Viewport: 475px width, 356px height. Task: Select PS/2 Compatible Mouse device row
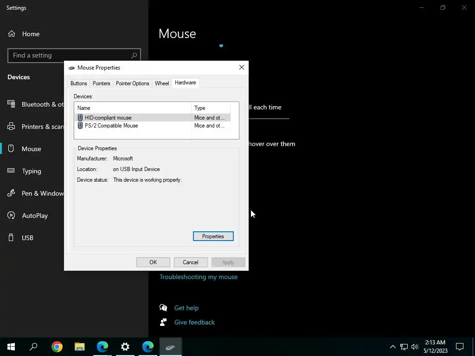coord(152,126)
